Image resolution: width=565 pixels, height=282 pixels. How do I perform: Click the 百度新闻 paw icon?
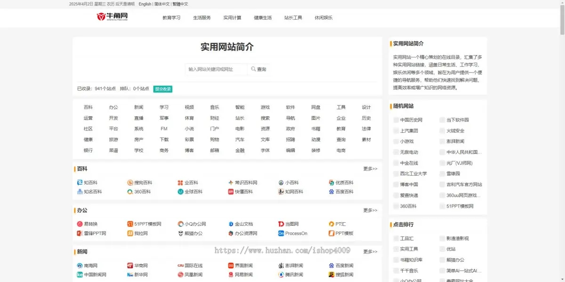coord(331,266)
